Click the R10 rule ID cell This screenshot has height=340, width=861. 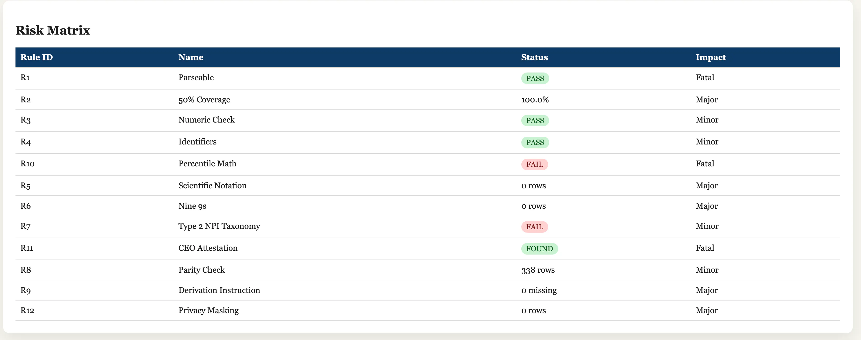tap(27, 164)
